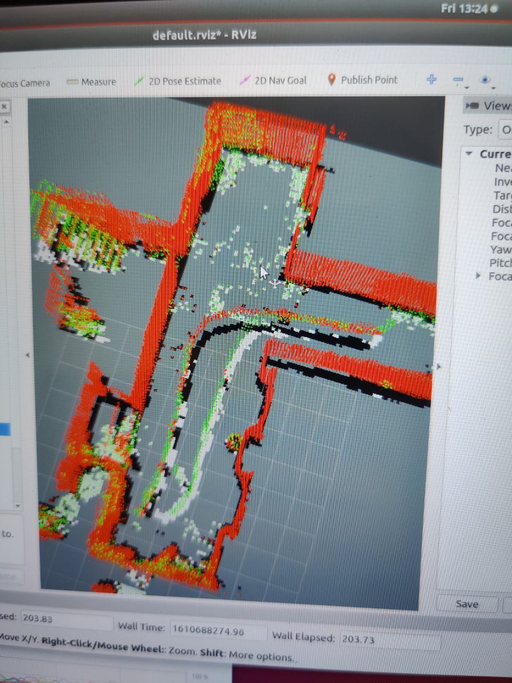Open the eye icon toolbar options
Viewport: 512px width, 683px height.
click(x=484, y=80)
